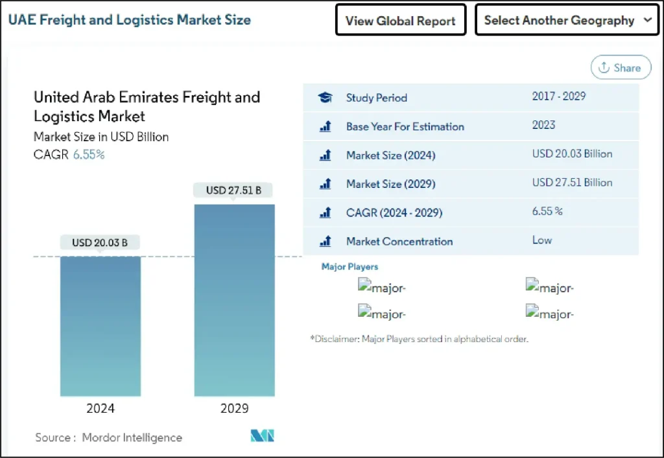The height and width of the screenshot is (458, 664).
Task: Click the graduation cap icon beside Study Period
Action: (x=326, y=98)
